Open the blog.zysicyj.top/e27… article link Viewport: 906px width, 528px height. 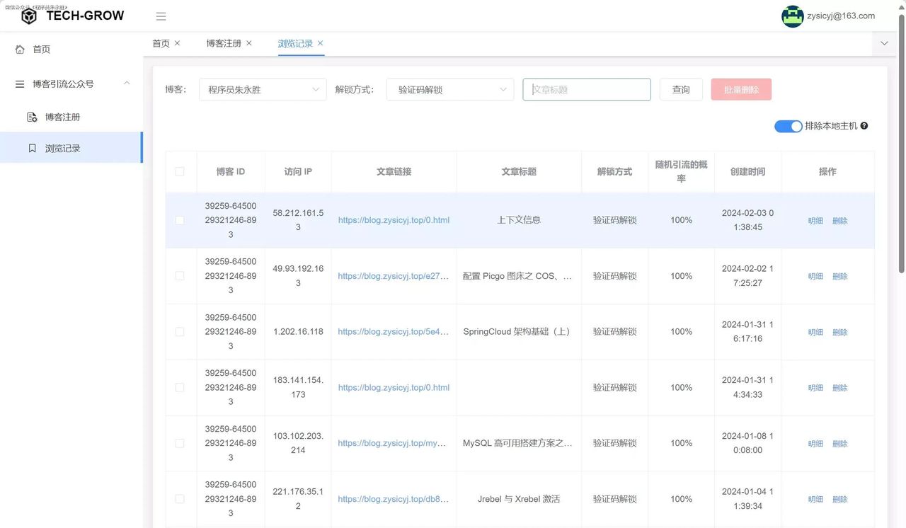(x=394, y=276)
